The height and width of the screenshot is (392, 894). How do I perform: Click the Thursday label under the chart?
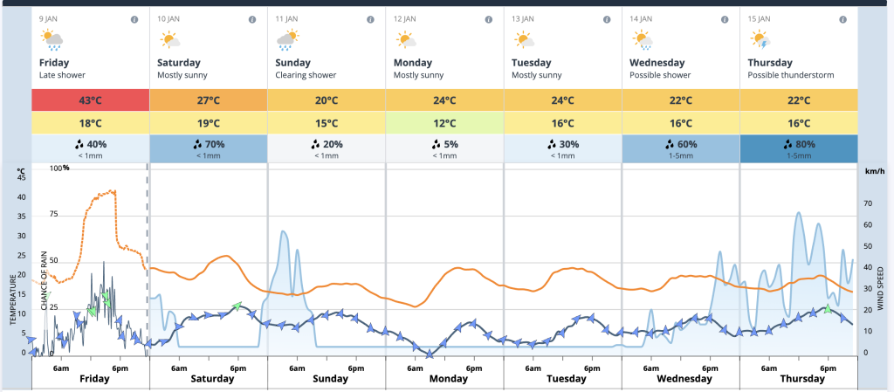click(802, 379)
